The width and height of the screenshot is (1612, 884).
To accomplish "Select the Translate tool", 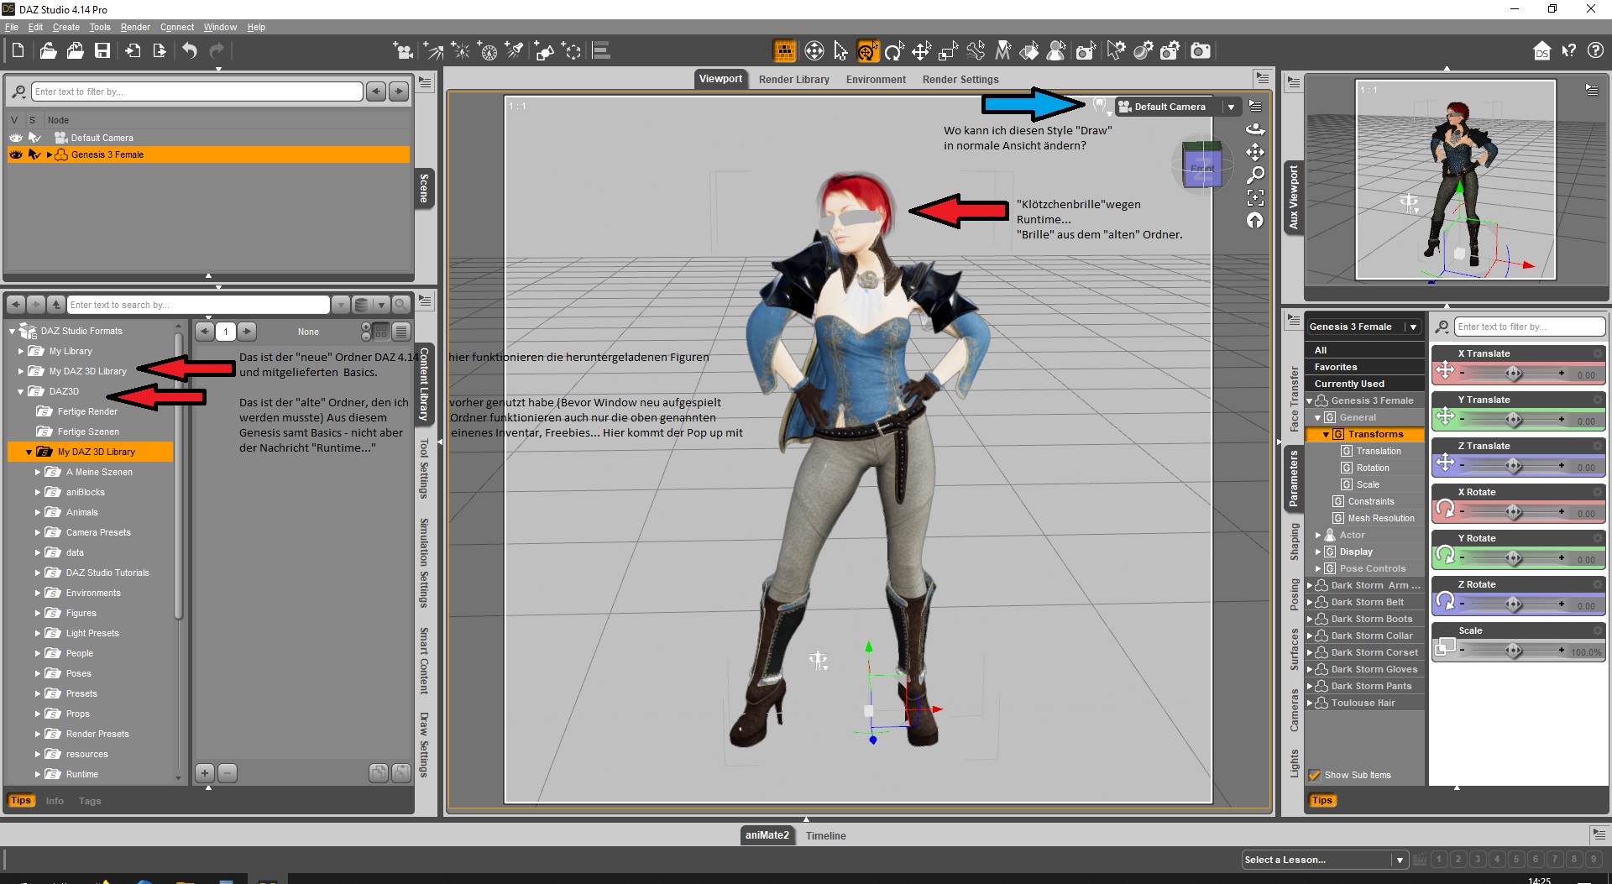I will point(922,51).
